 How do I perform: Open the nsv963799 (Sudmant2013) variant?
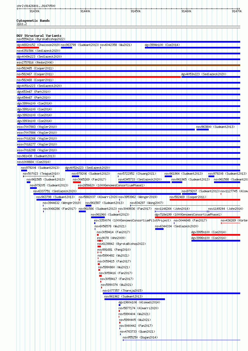pos(80,45)
